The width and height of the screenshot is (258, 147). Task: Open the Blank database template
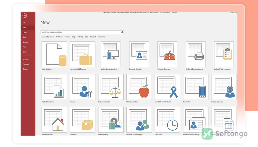pyautogui.click(x=54, y=54)
